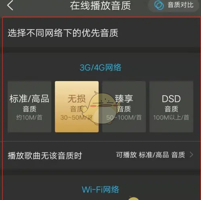Screen dimensions: 201x200
Task: Click the 音质对比 button label
Action: point(181,5)
